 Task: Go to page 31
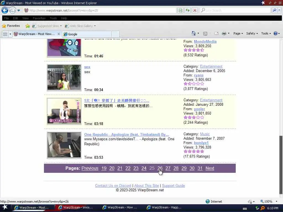pyautogui.click(x=200, y=168)
